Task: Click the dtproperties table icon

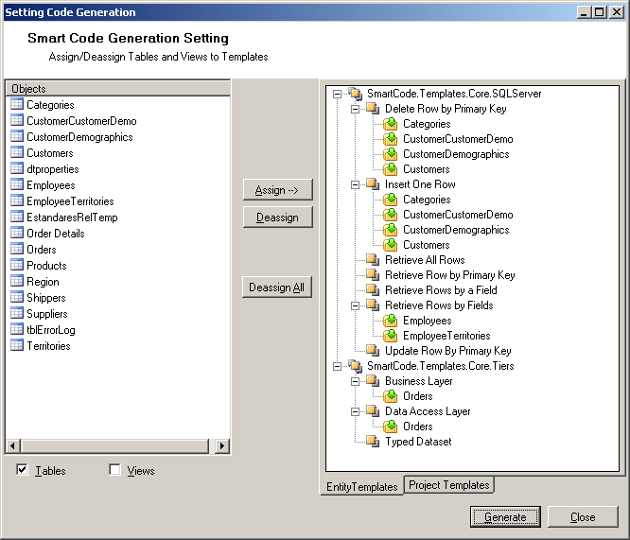Action: [17, 168]
